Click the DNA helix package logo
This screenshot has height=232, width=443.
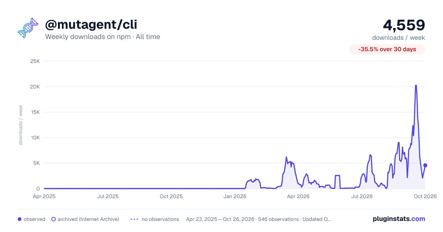tap(28, 28)
